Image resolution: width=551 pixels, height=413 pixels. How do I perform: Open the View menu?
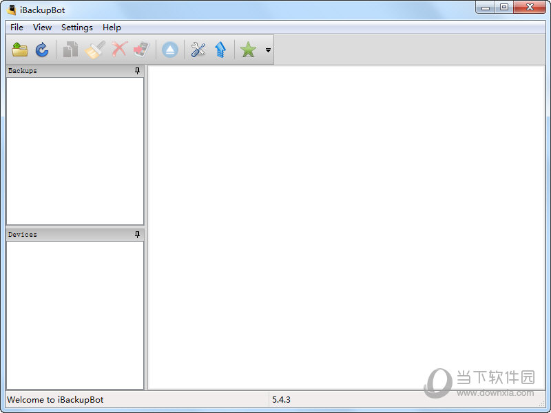tap(42, 28)
